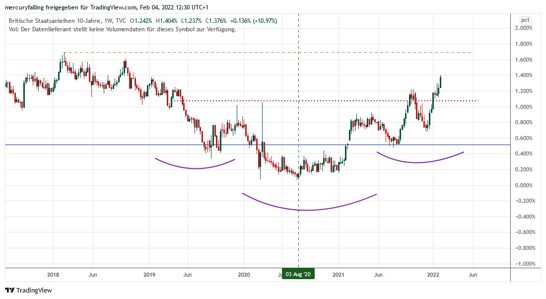The width and height of the screenshot is (546, 299).
Task: Click the Vol indicator legend text
Action: click(x=122, y=29)
